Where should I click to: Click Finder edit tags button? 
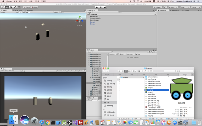151,71
